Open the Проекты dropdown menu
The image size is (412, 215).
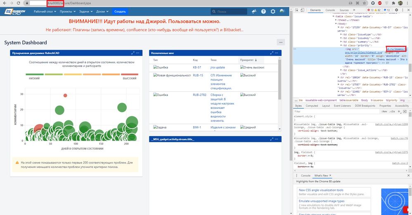(68, 12)
